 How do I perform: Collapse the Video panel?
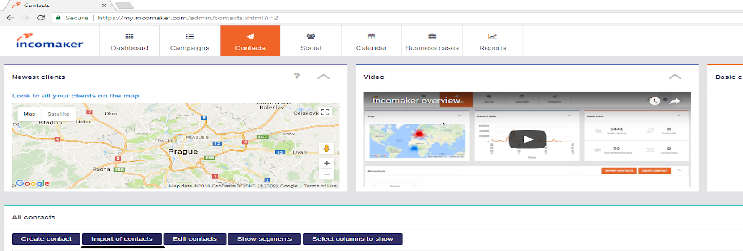point(675,77)
